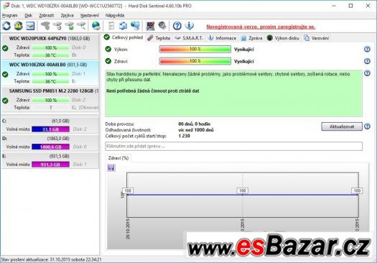Click the disk with green check toolbar icon

coord(70,26)
